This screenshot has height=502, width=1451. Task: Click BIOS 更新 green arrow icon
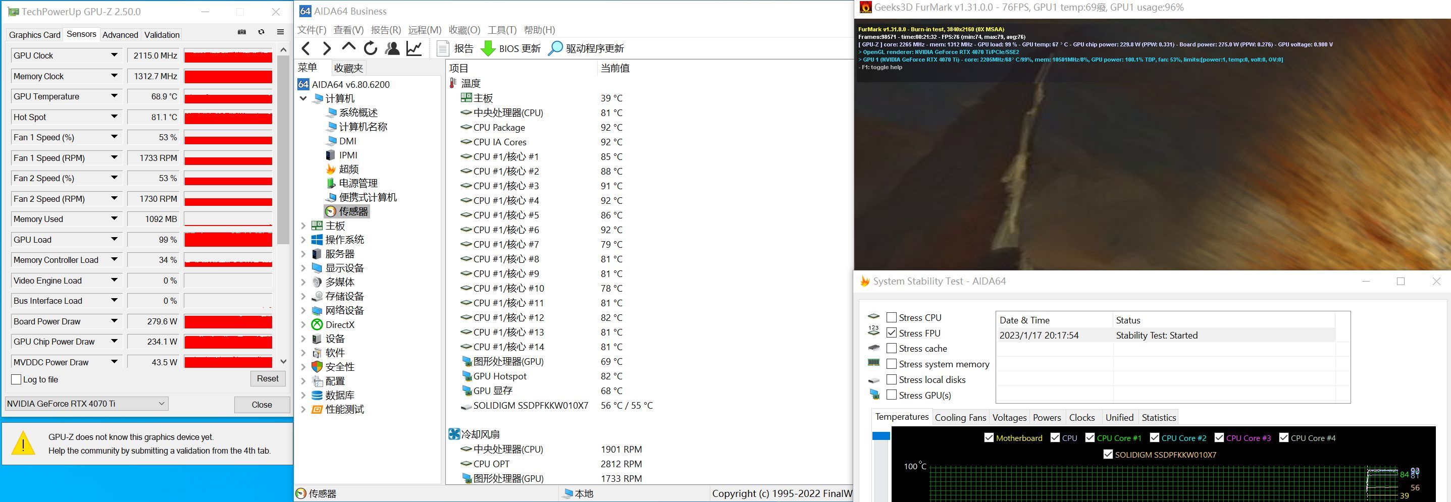488,48
